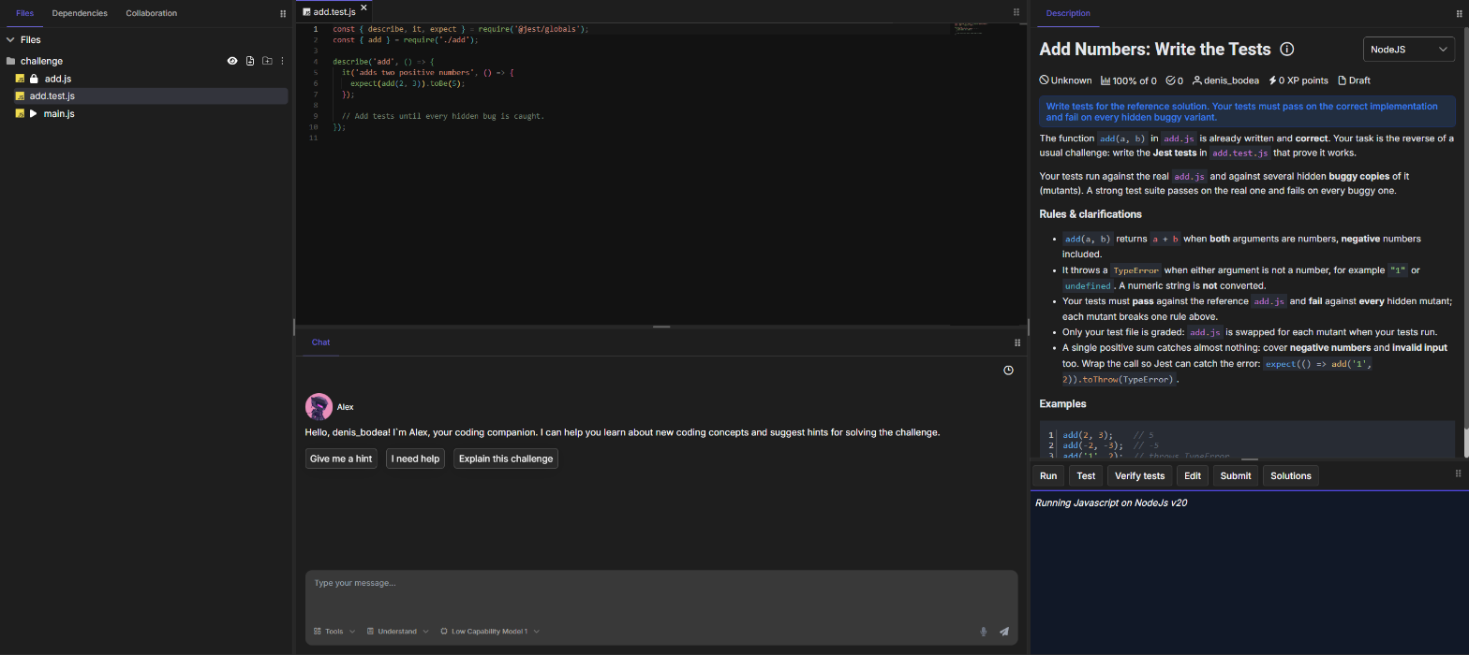1469x655 pixels.
Task: Select the Description tab
Action: 1068,13
